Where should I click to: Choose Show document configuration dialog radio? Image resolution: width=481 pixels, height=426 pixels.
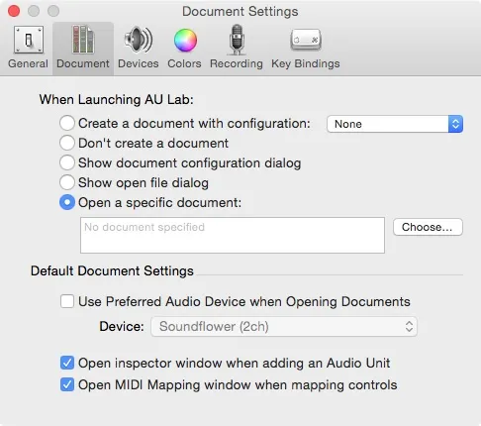(67, 162)
